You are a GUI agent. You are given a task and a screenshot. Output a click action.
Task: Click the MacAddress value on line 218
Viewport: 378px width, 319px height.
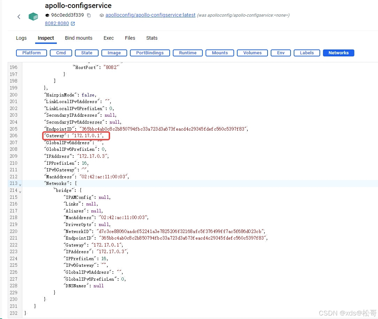coord(124,217)
